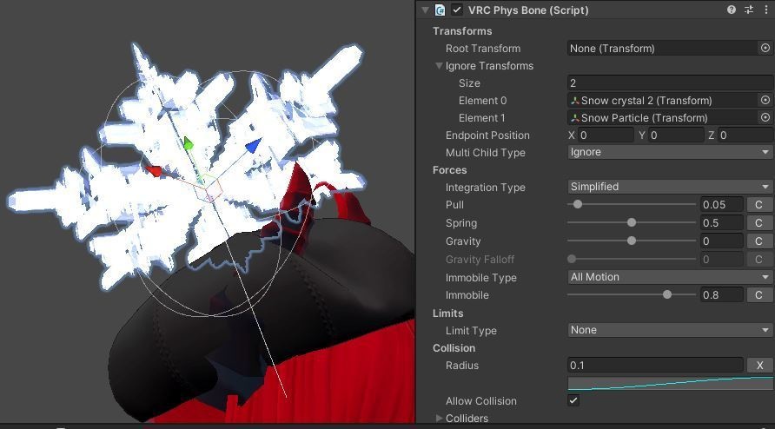Click the 'VRC Phys Bone (Script)' title
The width and height of the screenshot is (775, 429).
point(528,10)
